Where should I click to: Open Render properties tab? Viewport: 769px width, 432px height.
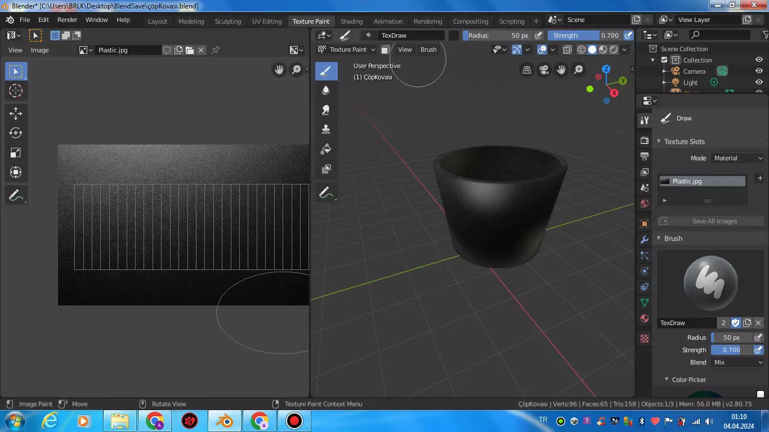[645, 140]
